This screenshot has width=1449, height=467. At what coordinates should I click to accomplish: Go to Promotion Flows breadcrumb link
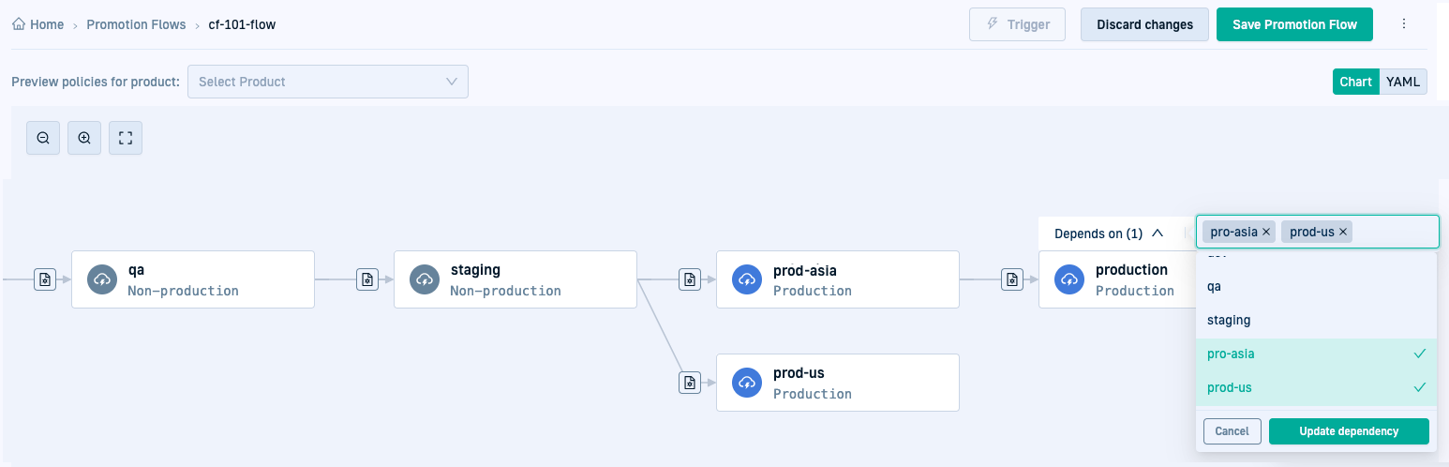coord(136,24)
